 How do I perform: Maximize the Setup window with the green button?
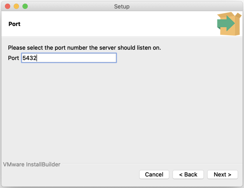25,7
